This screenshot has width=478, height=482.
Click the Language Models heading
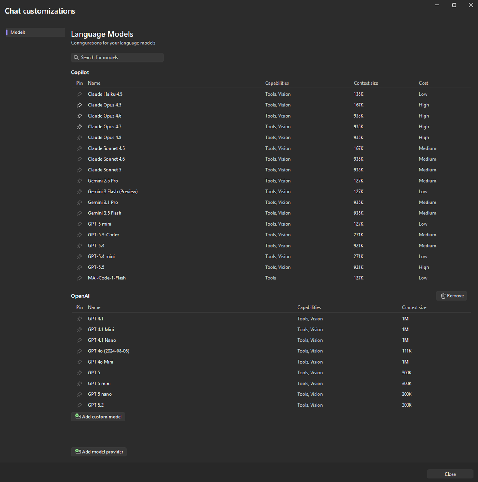pyautogui.click(x=102, y=34)
